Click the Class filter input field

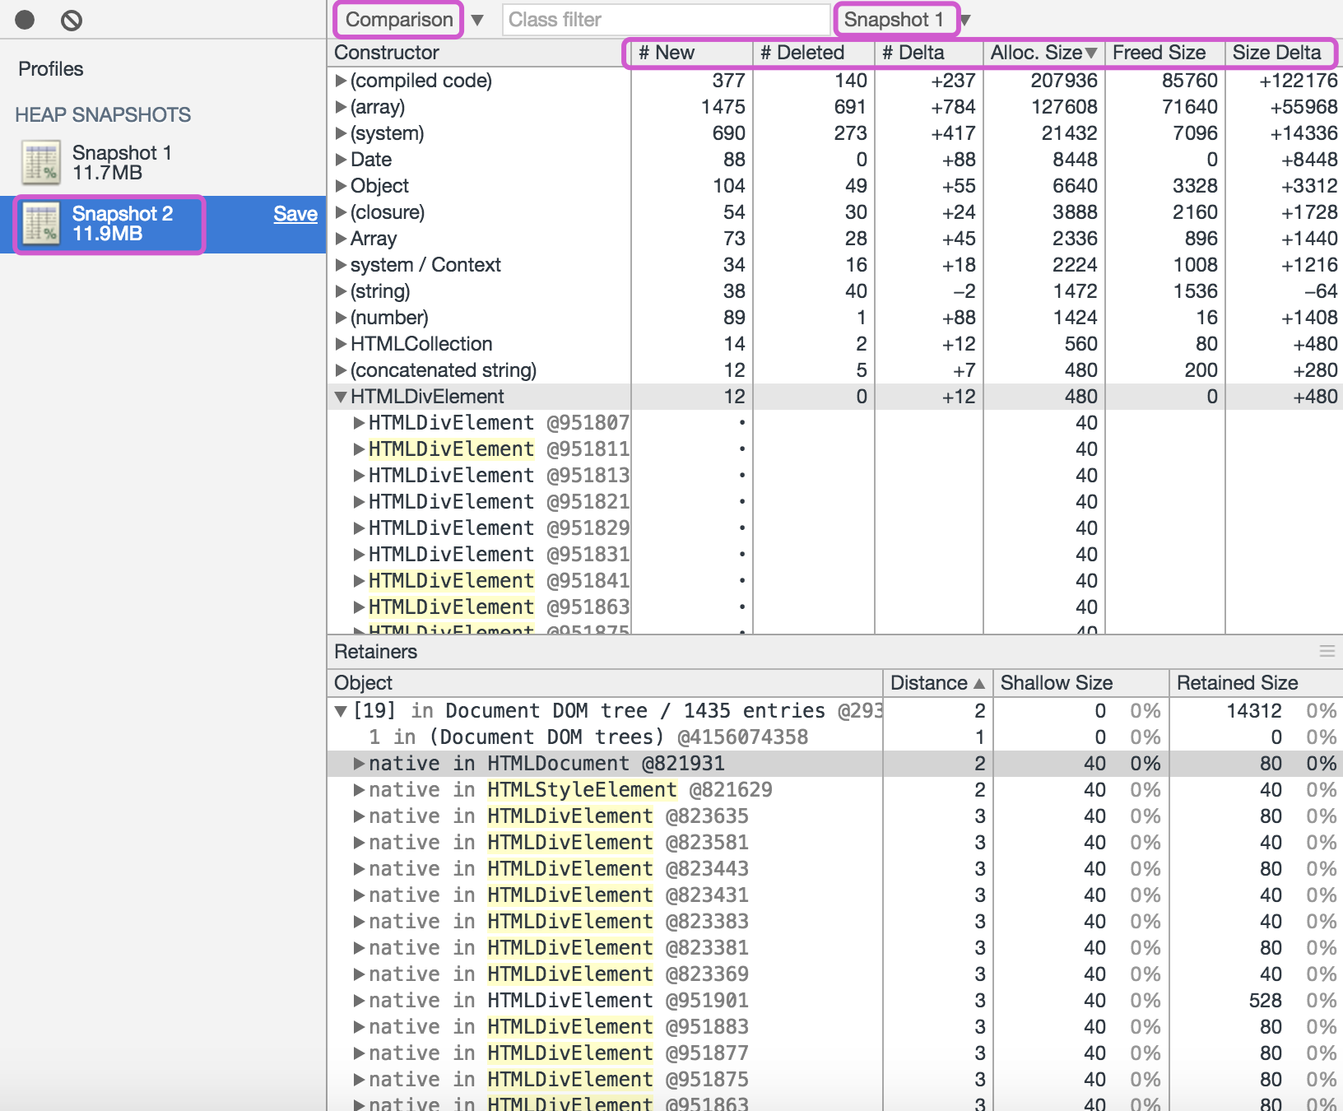point(666,20)
